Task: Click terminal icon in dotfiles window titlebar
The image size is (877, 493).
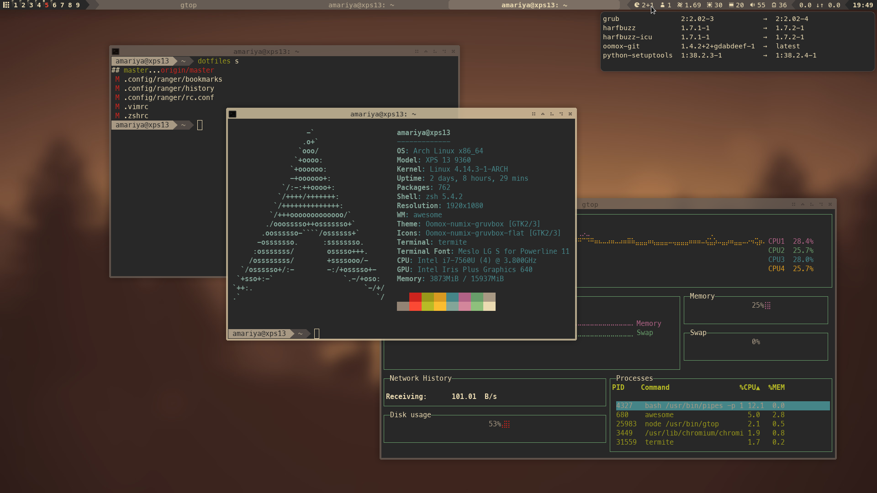Action: click(x=116, y=52)
